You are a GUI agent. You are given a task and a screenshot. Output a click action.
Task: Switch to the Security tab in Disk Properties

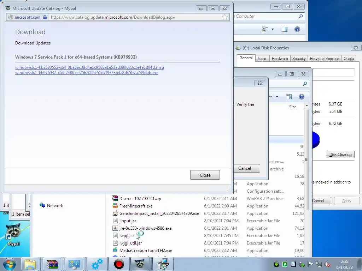tap(299, 59)
